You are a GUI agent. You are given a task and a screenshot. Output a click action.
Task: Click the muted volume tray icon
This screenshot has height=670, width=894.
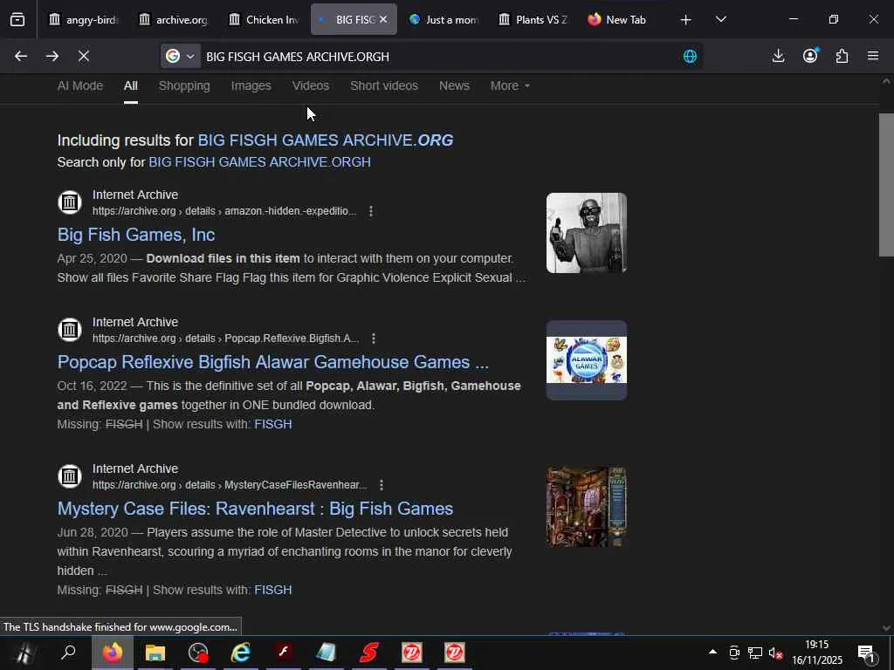(x=775, y=653)
